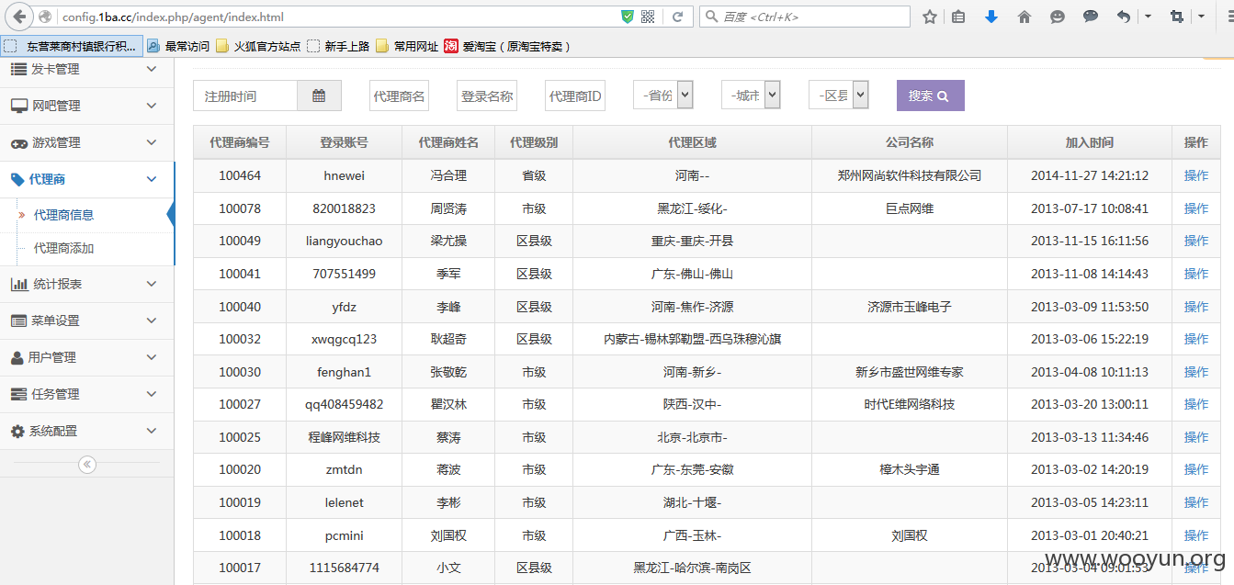This screenshot has width=1234, height=585.
Task: Go to browser home icon
Action: pos(1025,17)
